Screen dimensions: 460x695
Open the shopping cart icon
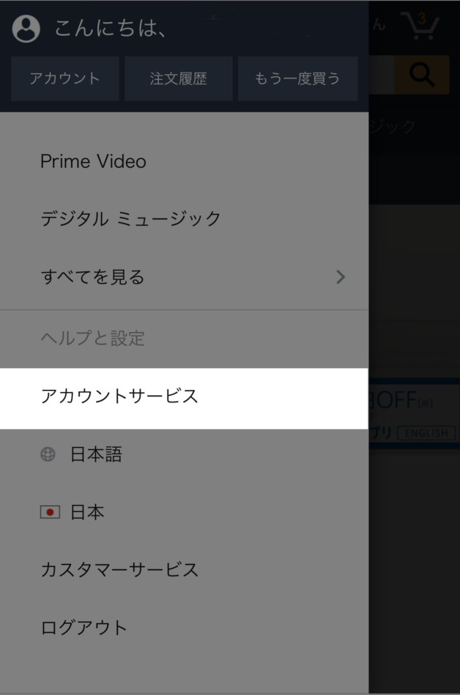pyautogui.click(x=420, y=26)
